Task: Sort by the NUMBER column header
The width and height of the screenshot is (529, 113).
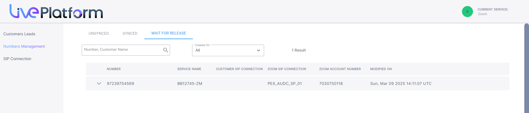Action: pos(114,69)
